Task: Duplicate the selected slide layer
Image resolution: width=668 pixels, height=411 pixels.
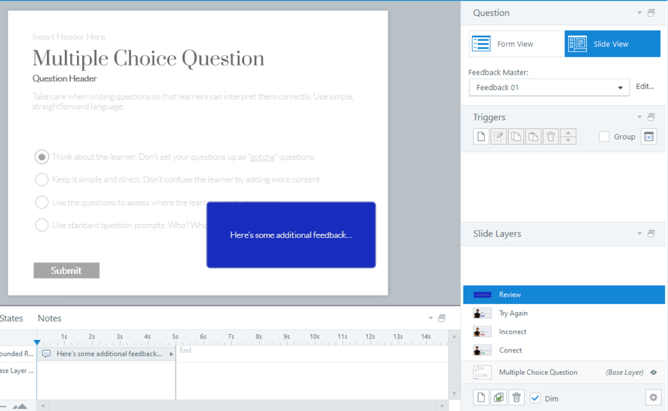Action: point(499,398)
